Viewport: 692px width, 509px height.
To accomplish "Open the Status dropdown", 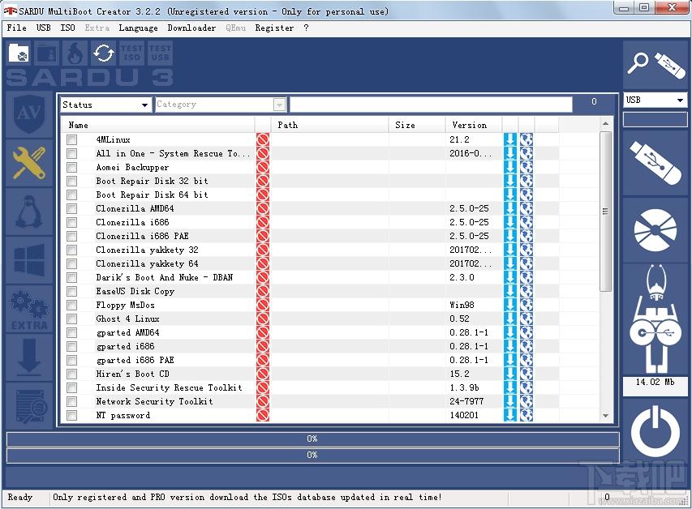I will click(105, 105).
